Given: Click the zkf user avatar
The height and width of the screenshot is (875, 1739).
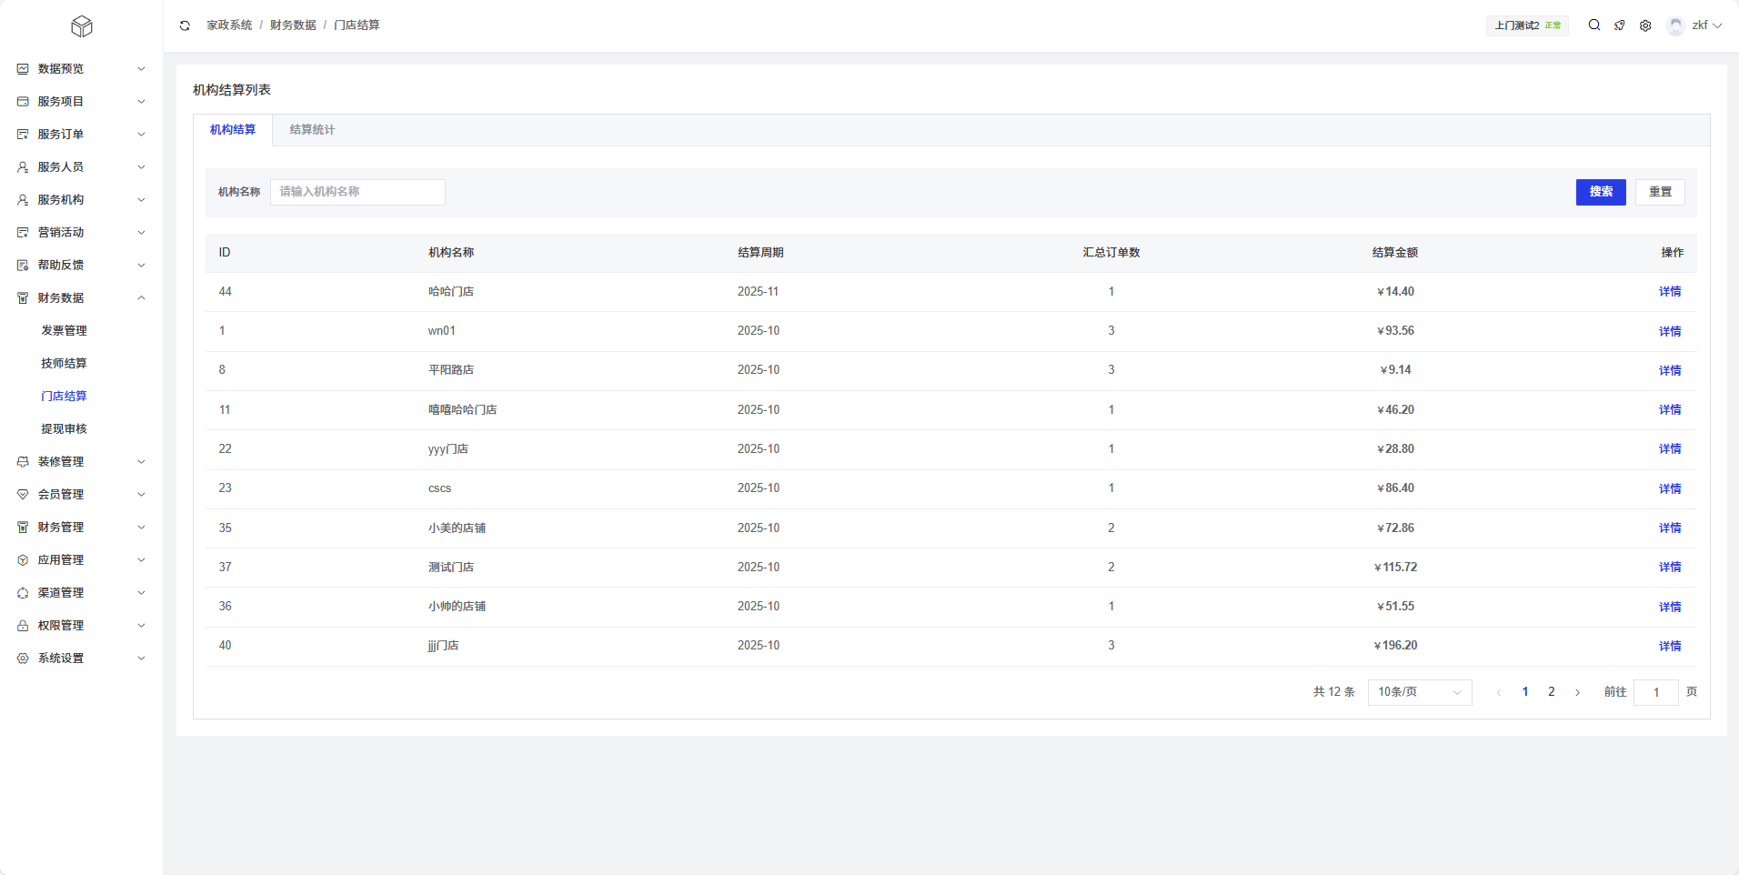Looking at the screenshot, I should coord(1675,25).
